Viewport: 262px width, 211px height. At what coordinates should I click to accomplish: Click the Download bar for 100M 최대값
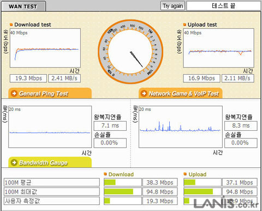pos(123,191)
